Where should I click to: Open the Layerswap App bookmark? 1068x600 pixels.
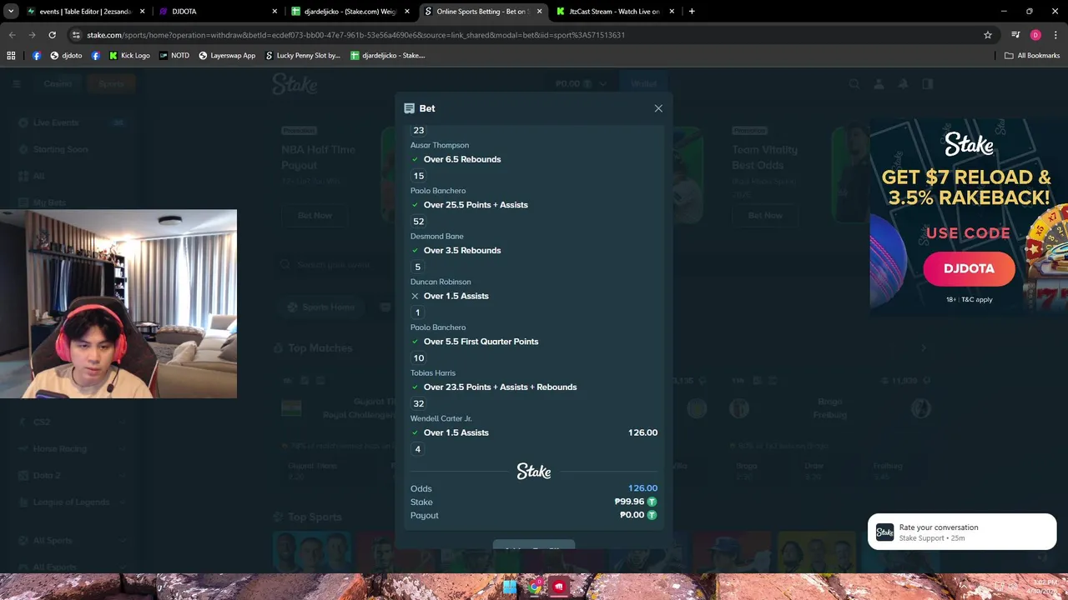(x=227, y=56)
